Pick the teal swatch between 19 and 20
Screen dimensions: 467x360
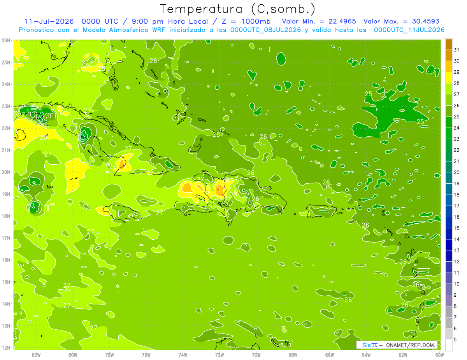click(x=449, y=178)
